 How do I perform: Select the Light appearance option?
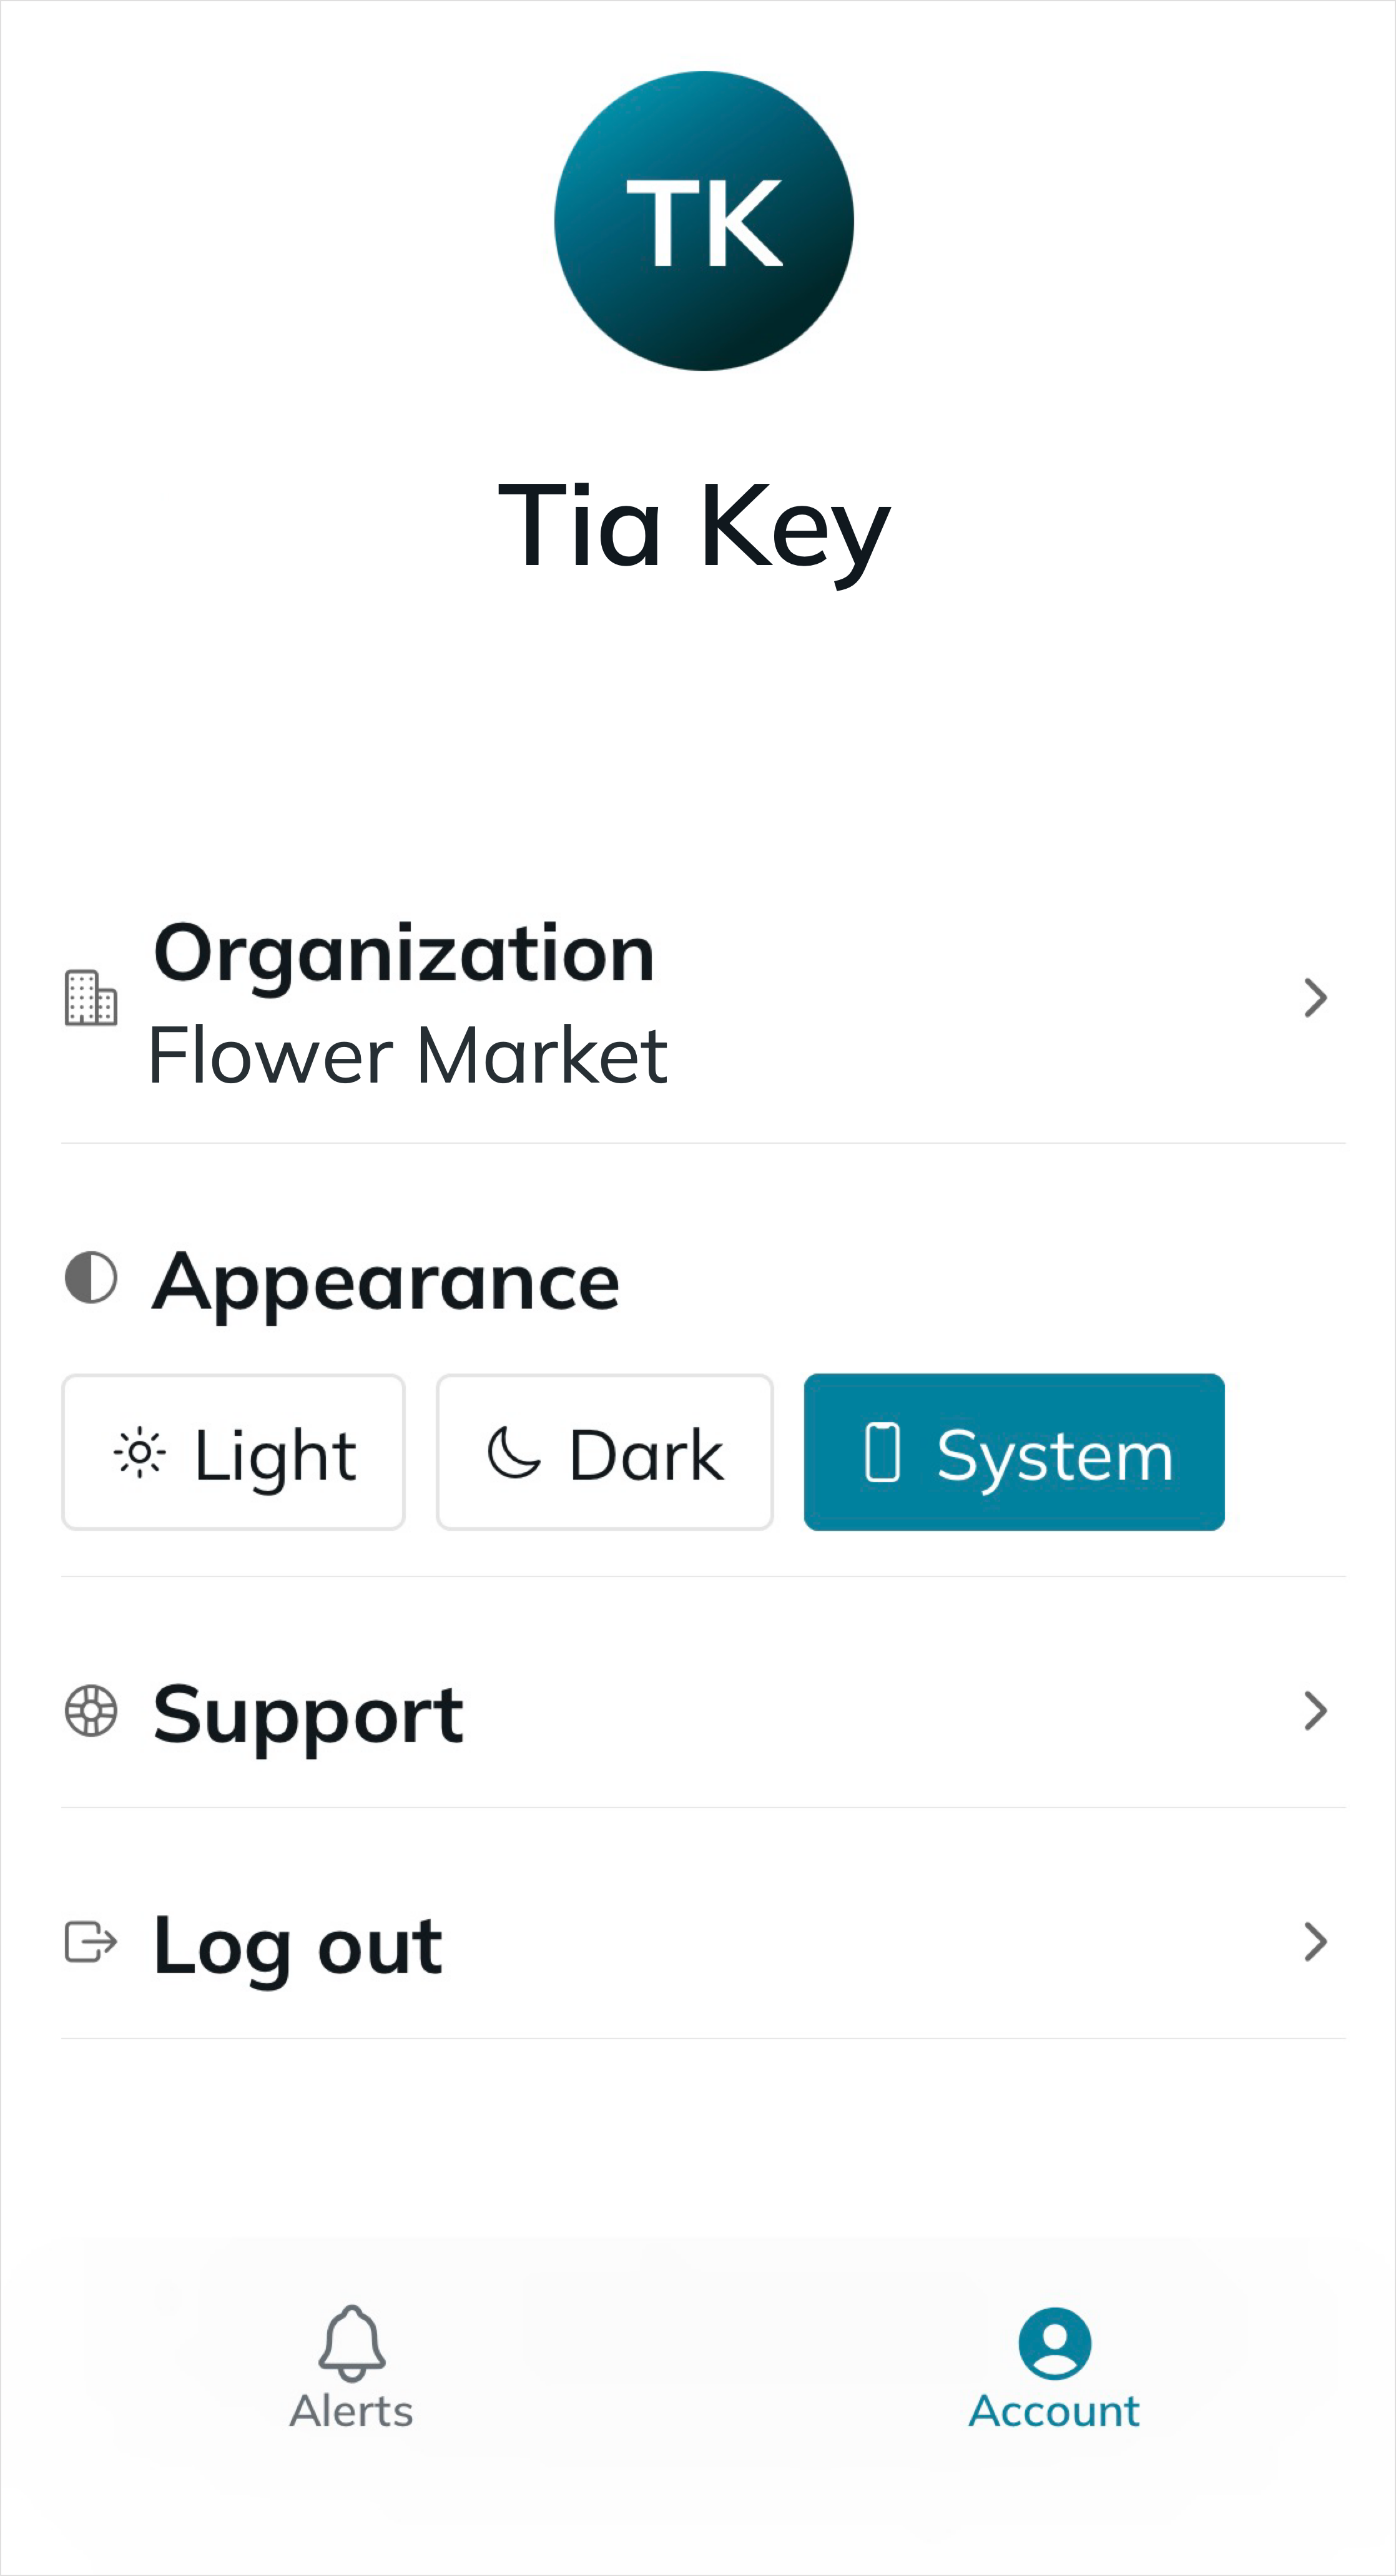pos(233,1452)
